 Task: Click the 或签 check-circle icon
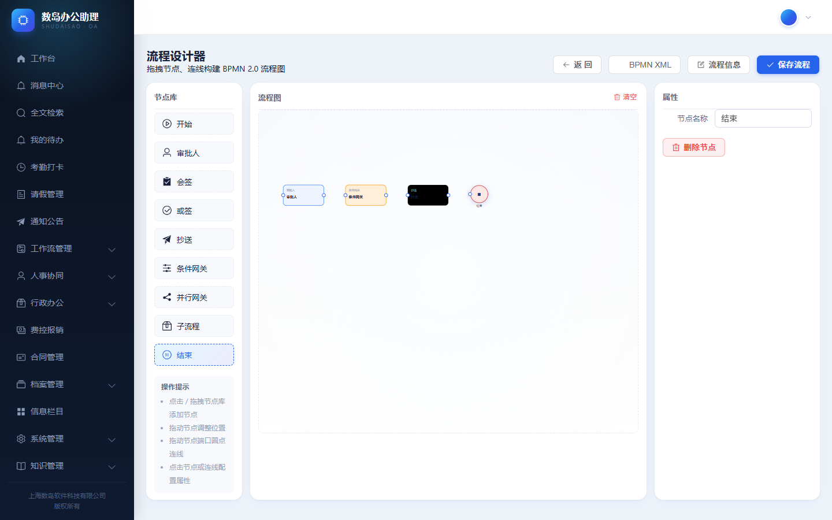pos(167,210)
